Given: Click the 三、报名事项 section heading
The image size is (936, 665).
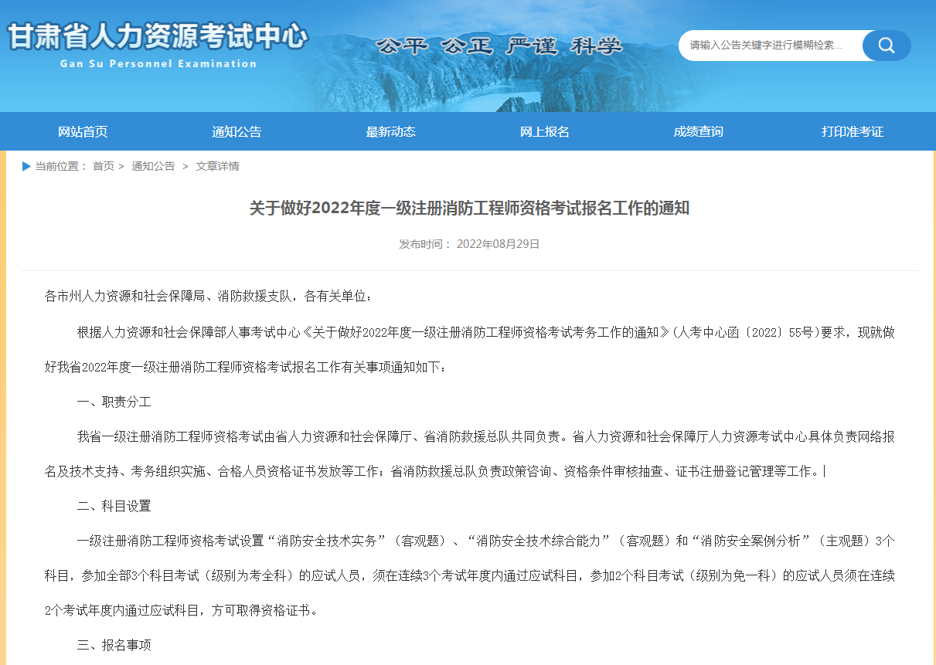Looking at the screenshot, I should tap(114, 645).
